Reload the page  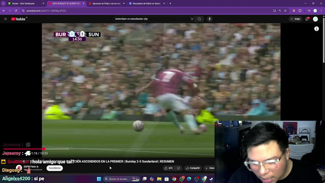(16, 11)
